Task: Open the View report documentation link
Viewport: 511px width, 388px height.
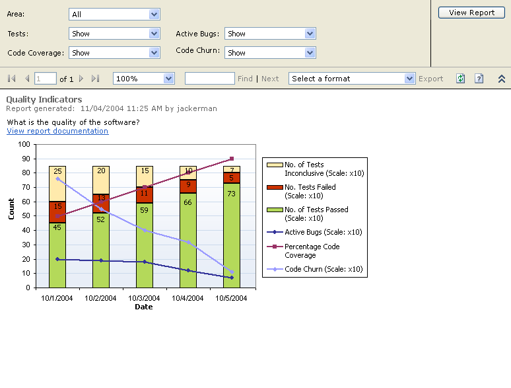Action: pos(57,131)
